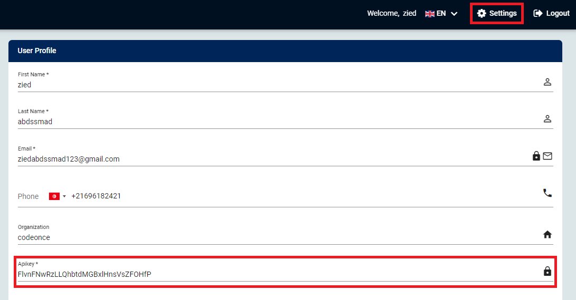Click the First Name label

(x=33, y=74)
